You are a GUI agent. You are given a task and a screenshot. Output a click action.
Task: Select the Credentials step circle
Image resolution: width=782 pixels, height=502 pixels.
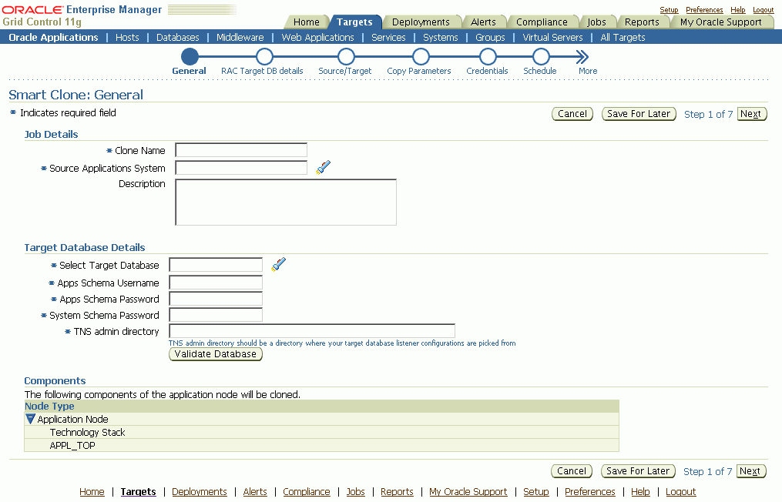pyautogui.click(x=488, y=57)
